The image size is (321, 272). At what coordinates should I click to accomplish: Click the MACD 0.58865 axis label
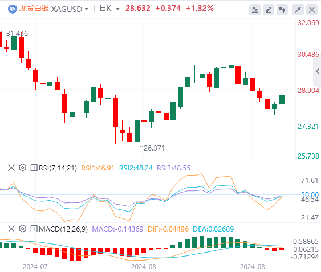[x=306, y=241]
